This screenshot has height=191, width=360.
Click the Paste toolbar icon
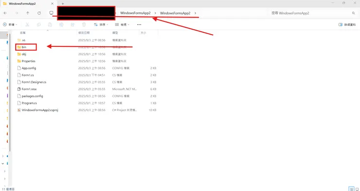tap(50, 24)
